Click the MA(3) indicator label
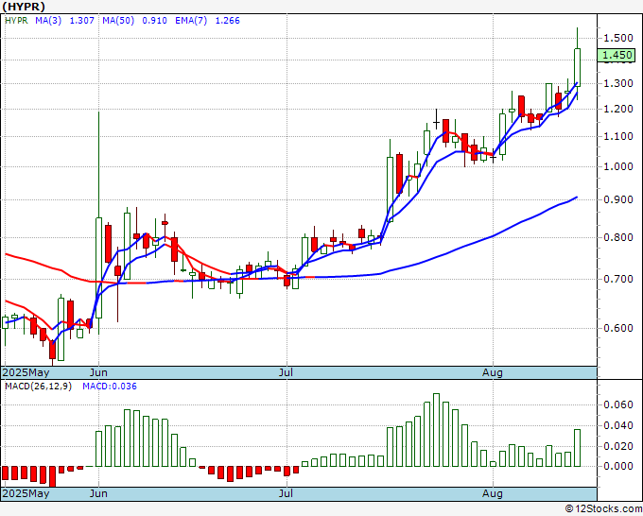Screen dimensions: 643x516 (48, 21)
